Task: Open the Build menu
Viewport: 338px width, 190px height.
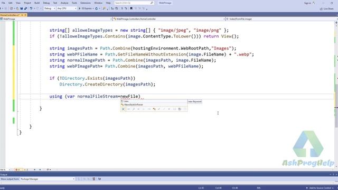Action: click(x=37, y=3)
